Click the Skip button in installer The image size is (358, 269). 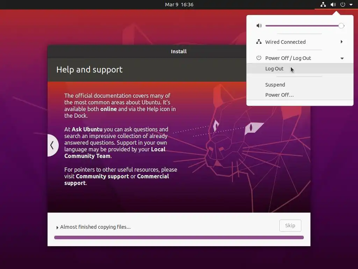(290, 226)
